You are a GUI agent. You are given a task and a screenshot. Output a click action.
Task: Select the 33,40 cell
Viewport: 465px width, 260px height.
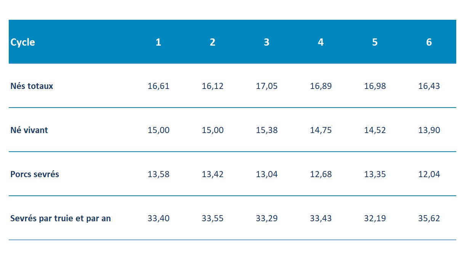click(159, 219)
